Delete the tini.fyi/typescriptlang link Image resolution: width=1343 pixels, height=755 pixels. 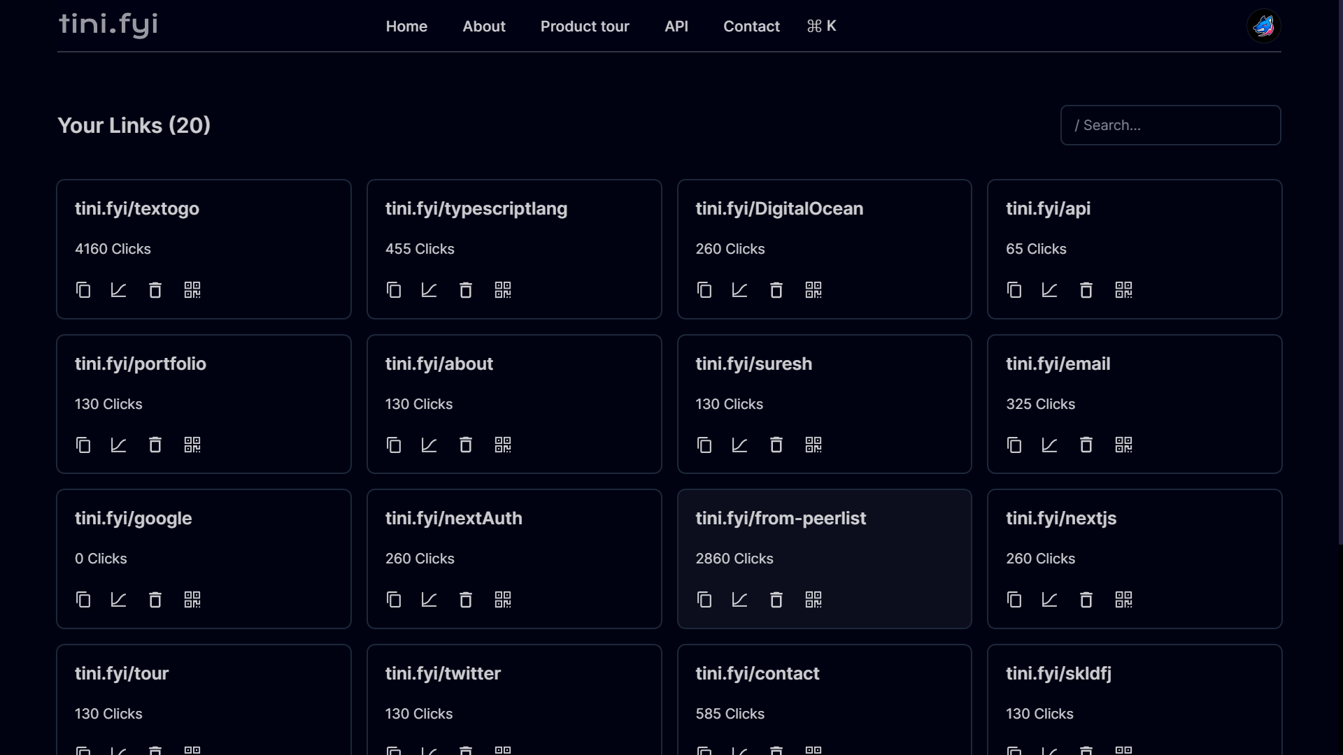coord(466,290)
